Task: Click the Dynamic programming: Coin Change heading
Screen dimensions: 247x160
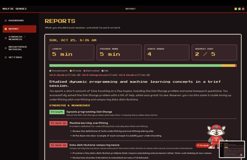Action: [89, 112]
